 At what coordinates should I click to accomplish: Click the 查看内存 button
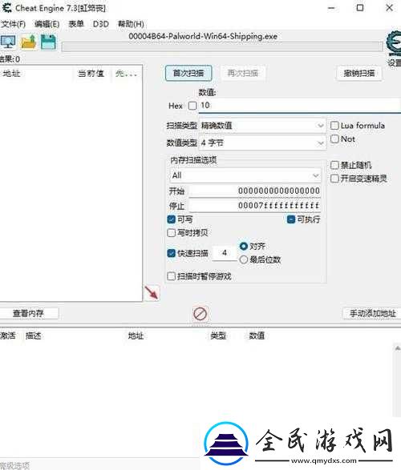coord(28,314)
